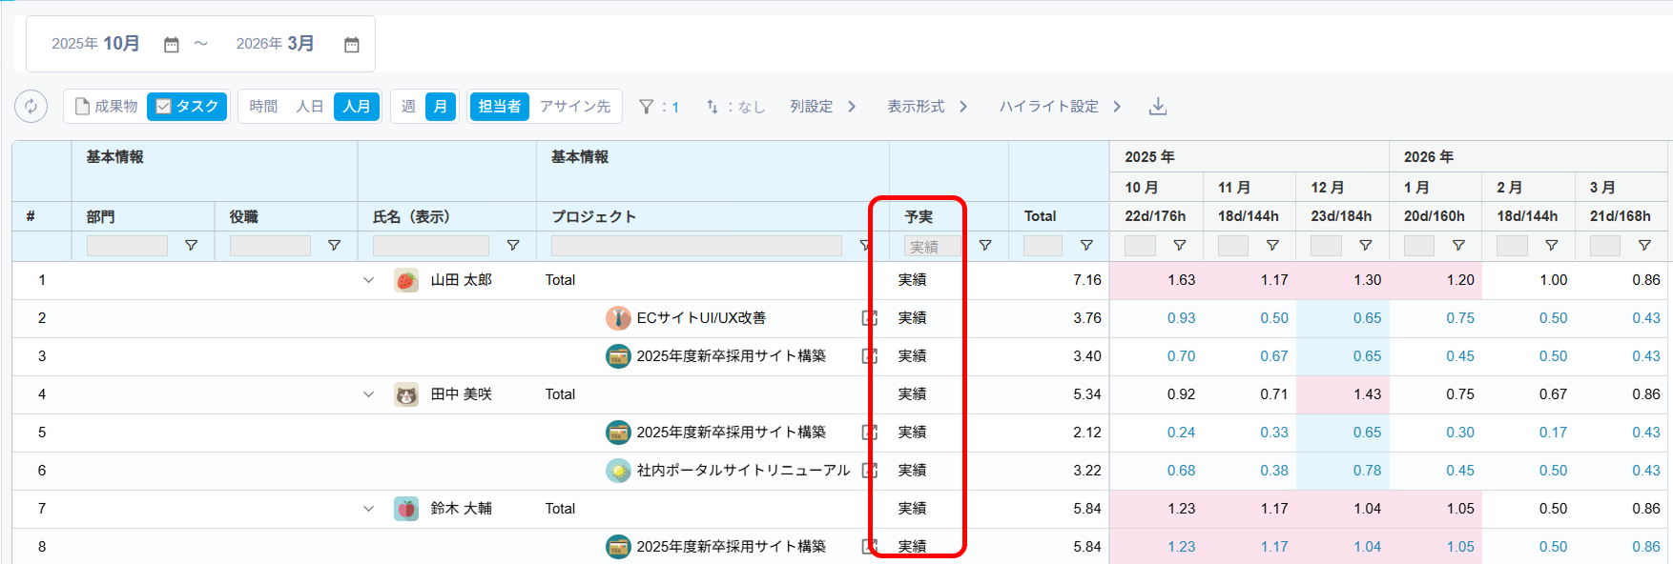
Task: Filter the 1月 column
Action: 1458,246
